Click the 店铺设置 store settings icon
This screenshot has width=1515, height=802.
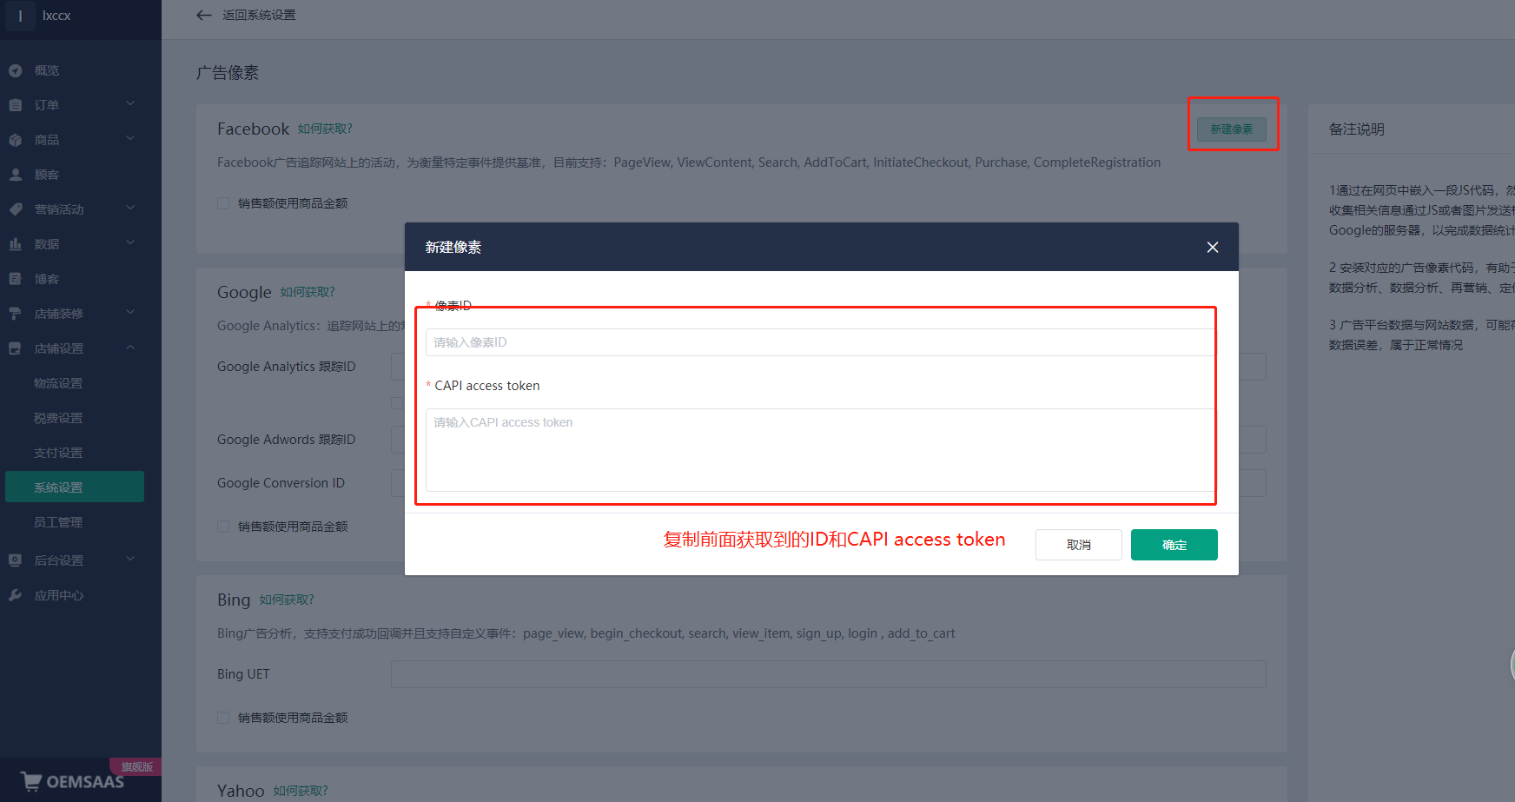pos(15,348)
